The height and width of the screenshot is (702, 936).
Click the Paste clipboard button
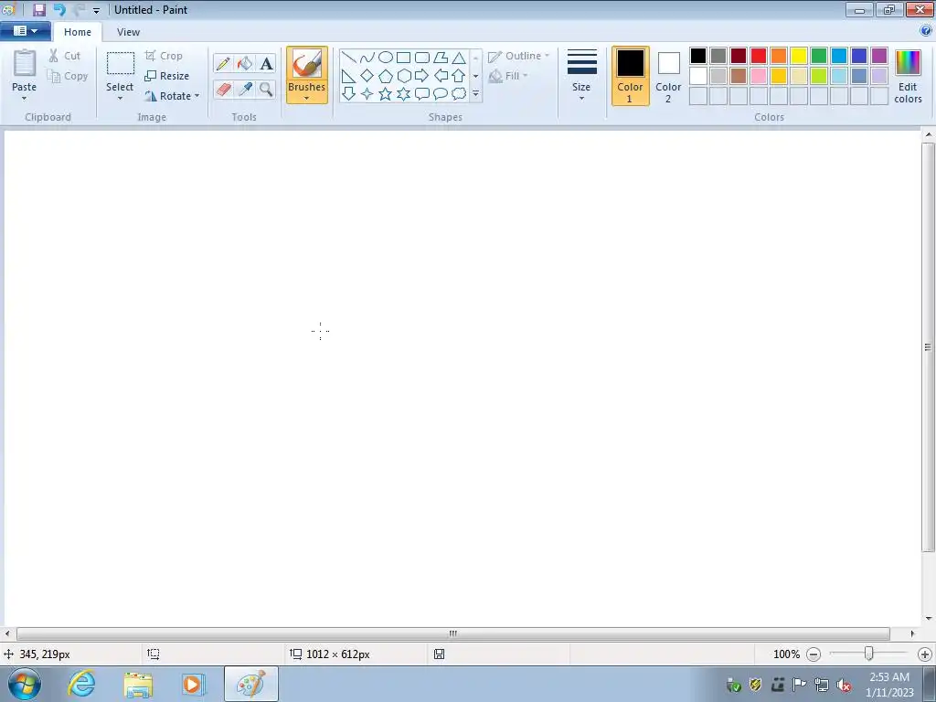coord(25,69)
